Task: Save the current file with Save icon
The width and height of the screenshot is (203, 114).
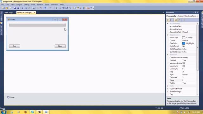Action: (15, 8)
